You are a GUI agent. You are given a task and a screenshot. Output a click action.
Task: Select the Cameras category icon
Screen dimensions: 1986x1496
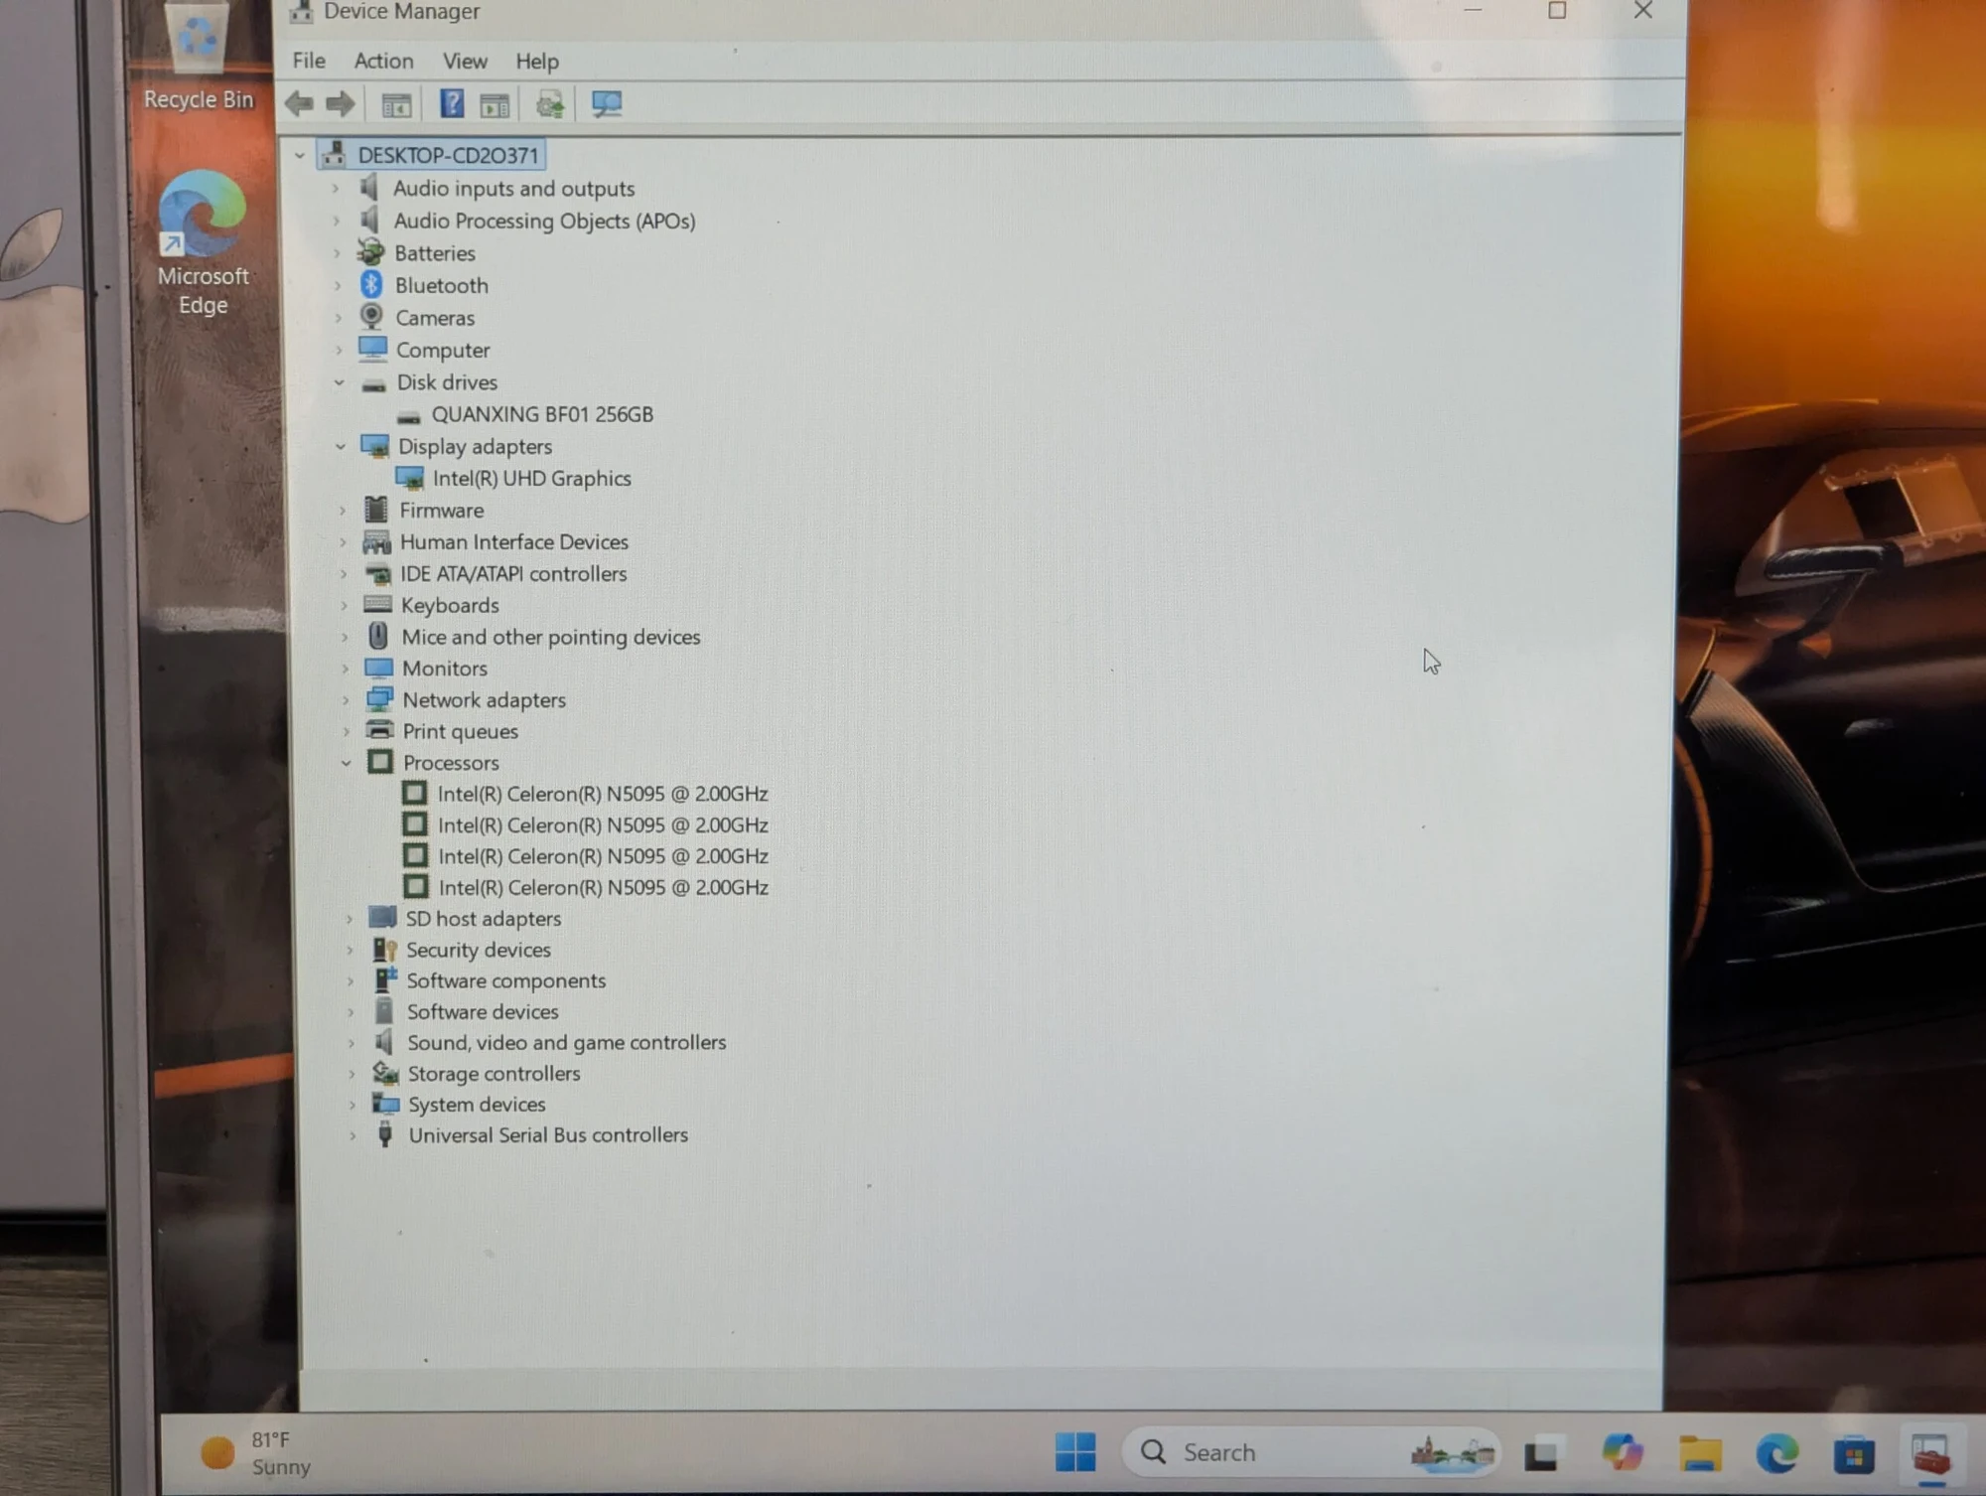[371, 317]
